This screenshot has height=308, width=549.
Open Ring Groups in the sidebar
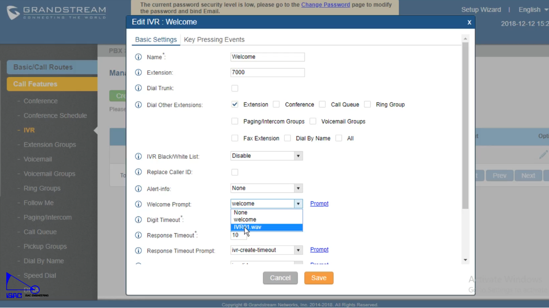coord(42,188)
